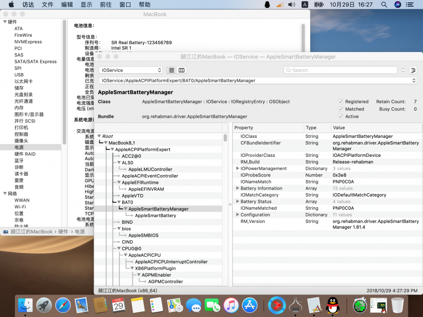Click the Search field in IORegistryExplorer
The image size is (423, 317).
(341, 70)
